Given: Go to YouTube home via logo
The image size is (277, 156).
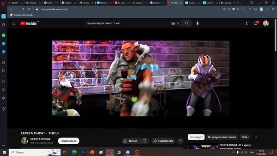Looking at the screenshot, I should pos(28,23).
